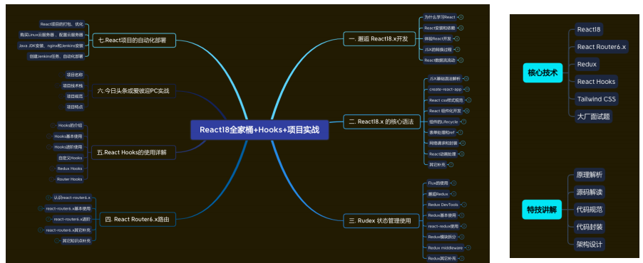Select the 源码解读 subtopic
The width and height of the screenshot is (643, 263).
590,192
